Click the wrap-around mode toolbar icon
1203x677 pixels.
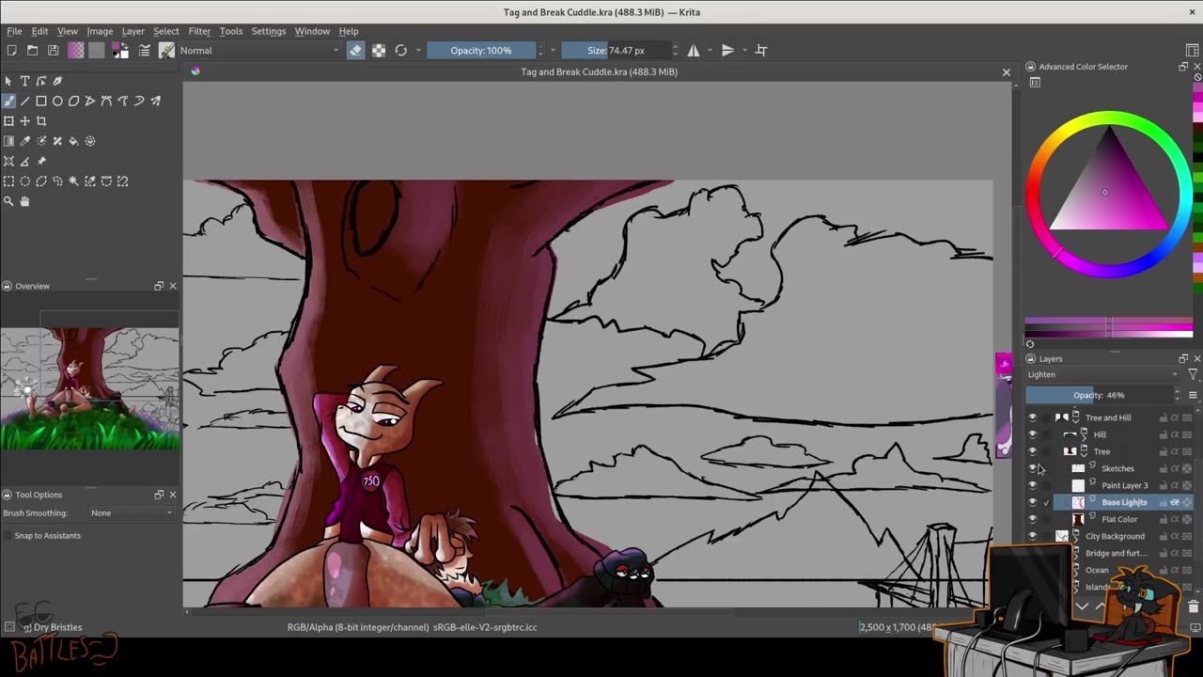point(761,51)
